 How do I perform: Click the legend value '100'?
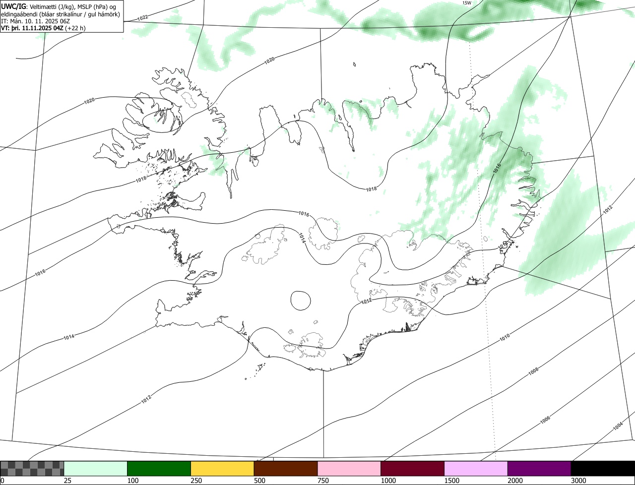coord(132,480)
